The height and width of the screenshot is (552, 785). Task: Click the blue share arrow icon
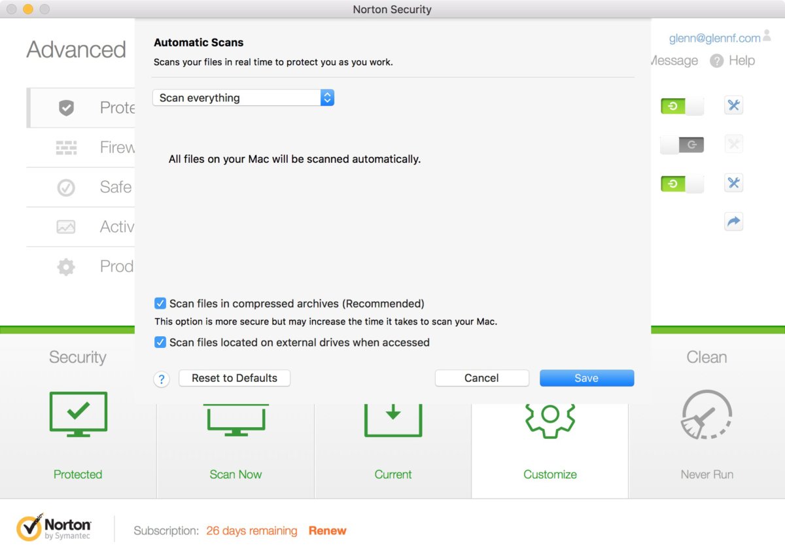[x=733, y=222]
